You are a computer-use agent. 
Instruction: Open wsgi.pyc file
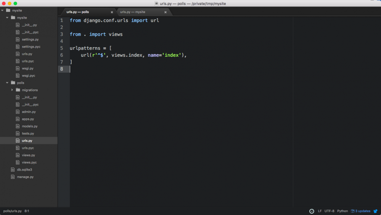(x=29, y=76)
